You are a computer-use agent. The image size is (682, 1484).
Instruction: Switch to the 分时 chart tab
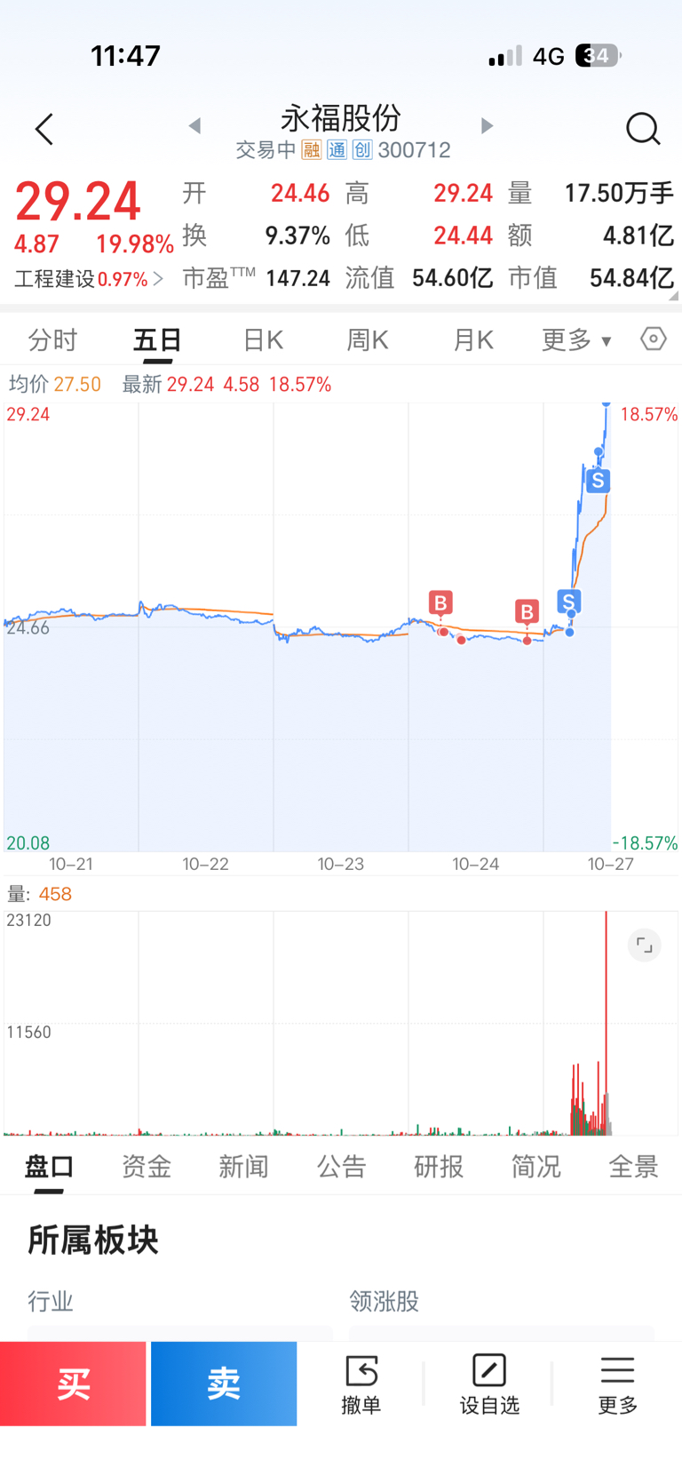(52, 339)
